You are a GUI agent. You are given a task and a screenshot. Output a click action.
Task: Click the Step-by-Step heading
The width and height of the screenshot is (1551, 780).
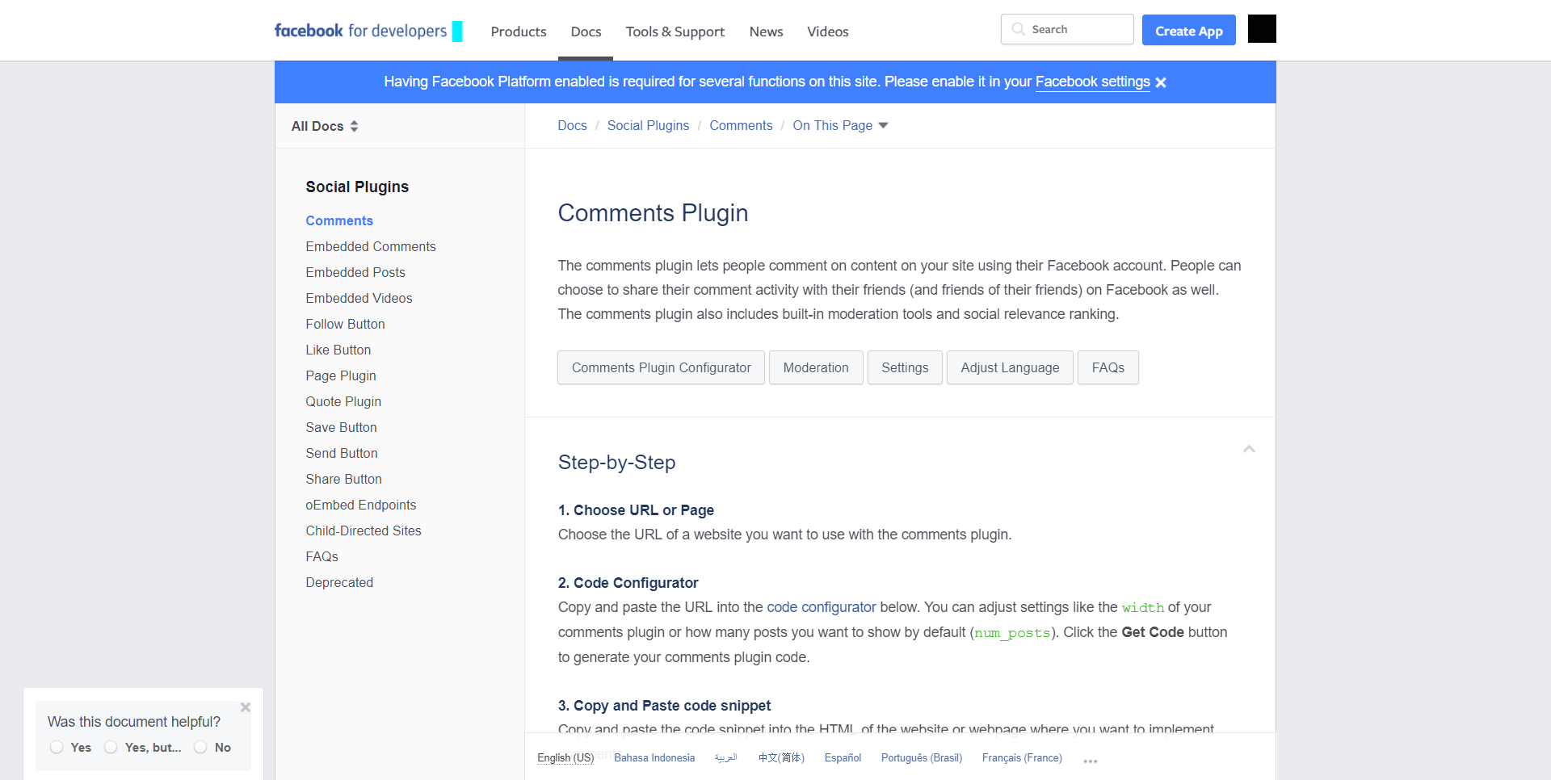click(616, 462)
